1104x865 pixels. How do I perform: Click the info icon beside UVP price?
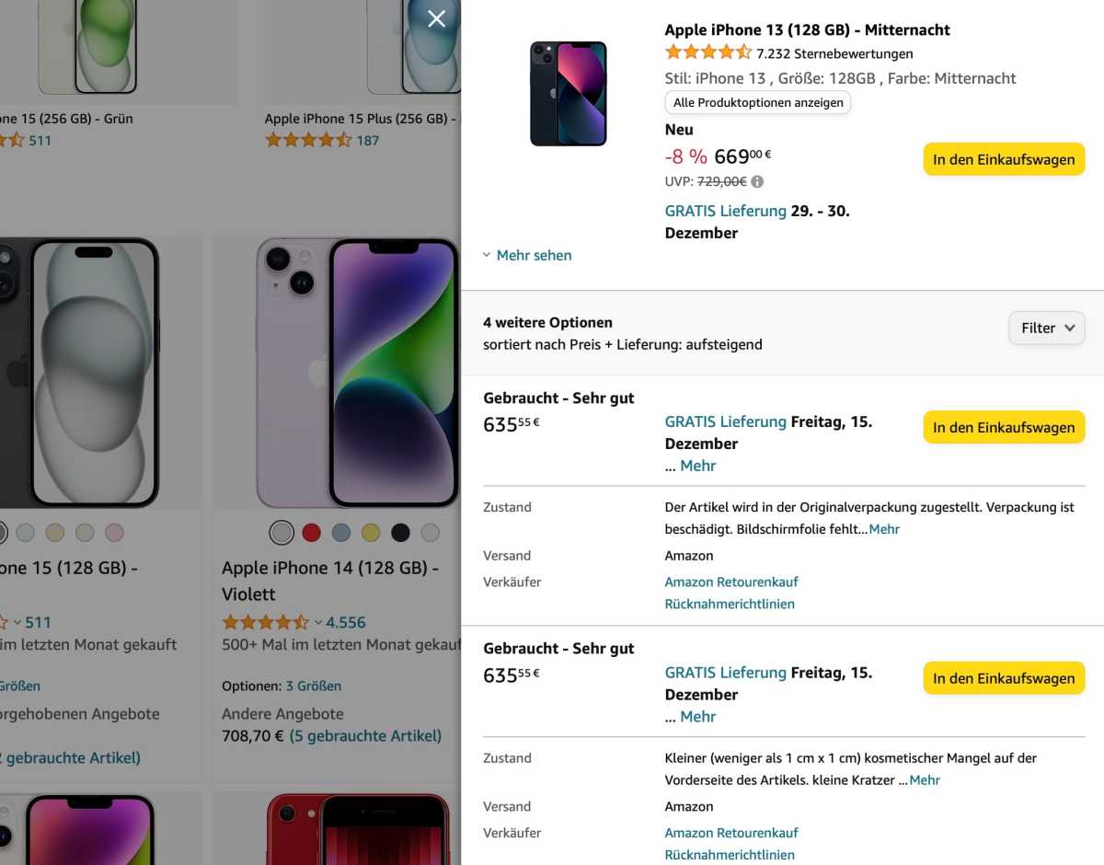pyautogui.click(x=757, y=181)
